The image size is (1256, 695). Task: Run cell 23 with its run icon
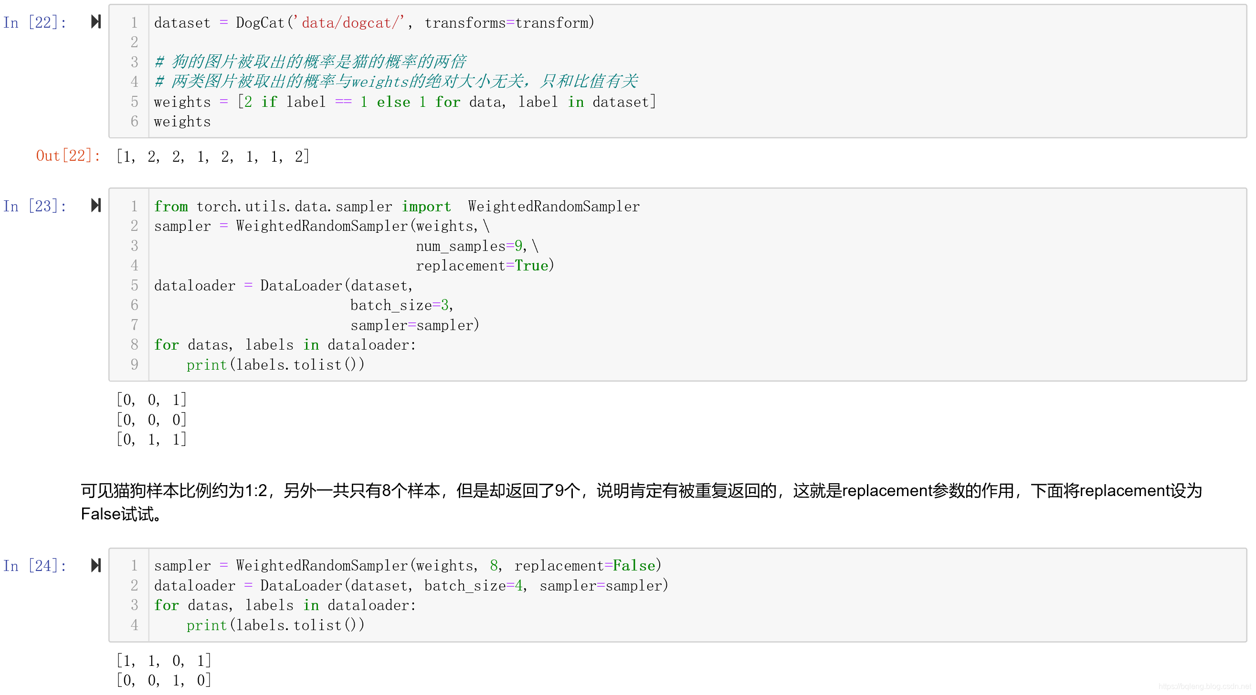(x=96, y=206)
